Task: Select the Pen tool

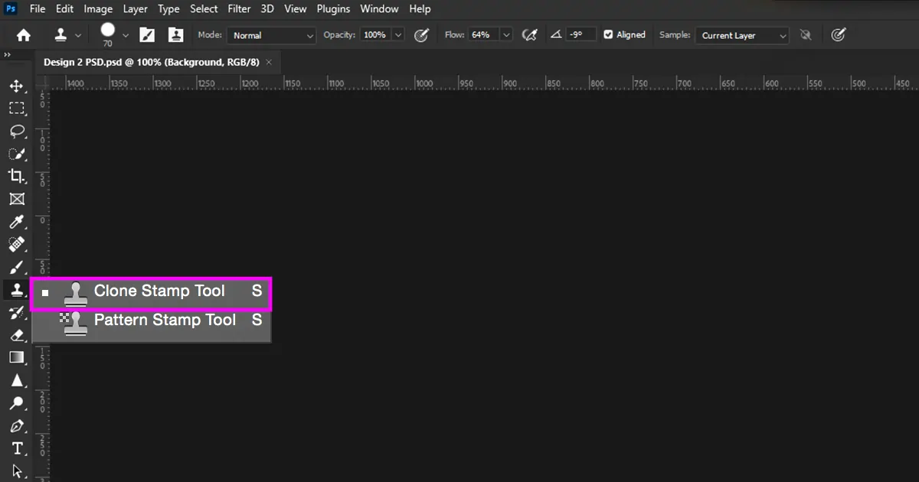Action: tap(18, 426)
